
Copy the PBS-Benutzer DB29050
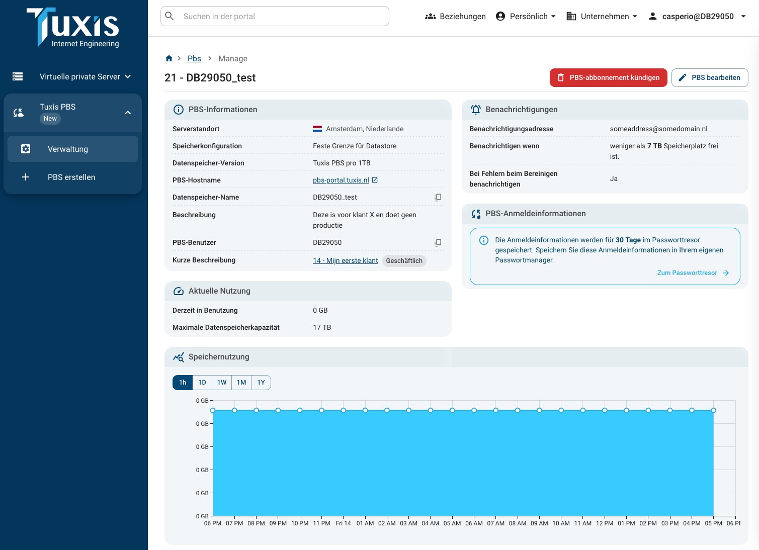tap(438, 243)
